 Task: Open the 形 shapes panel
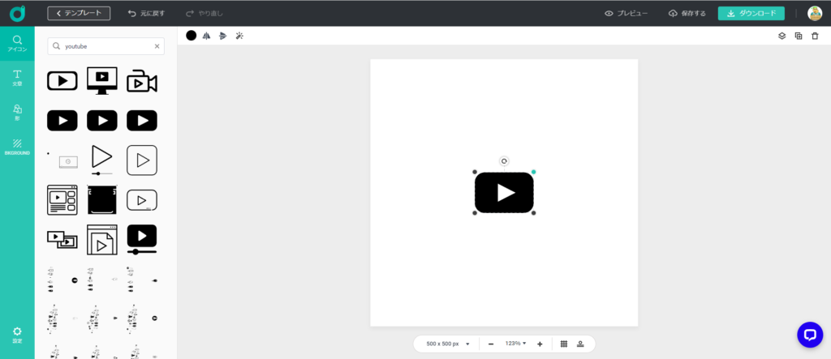coord(17,113)
